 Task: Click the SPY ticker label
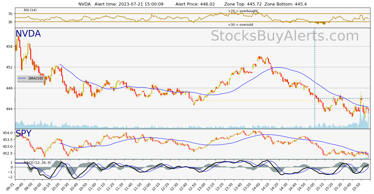pos(23,133)
